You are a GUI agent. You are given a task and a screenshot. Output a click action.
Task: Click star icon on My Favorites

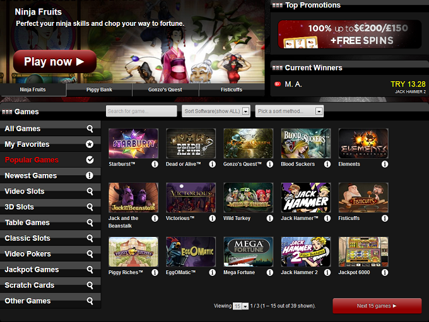tap(90, 144)
